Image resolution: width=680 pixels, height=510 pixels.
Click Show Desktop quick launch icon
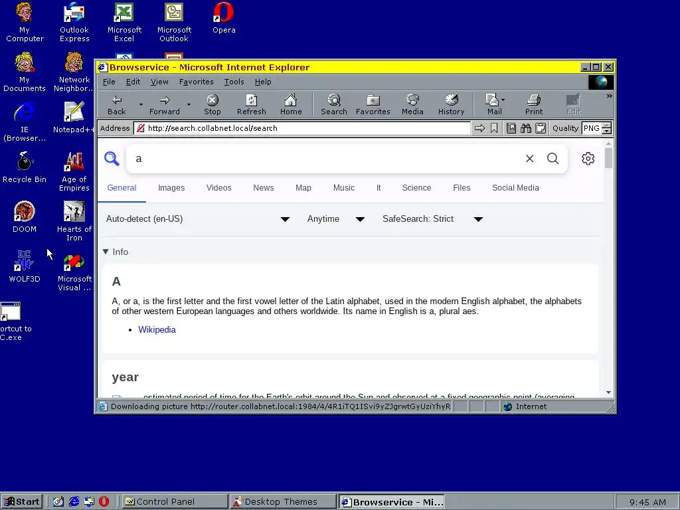pos(58,502)
